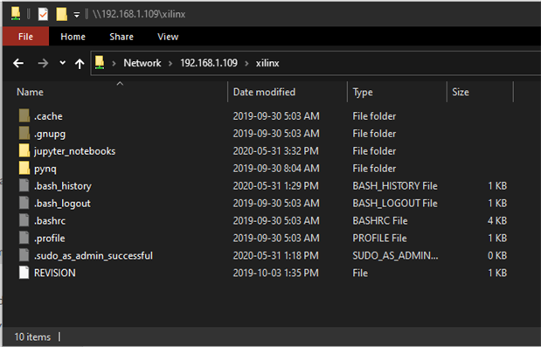Select the .bash_history file name
The height and width of the screenshot is (347, 541).
[x=63, y=186]
